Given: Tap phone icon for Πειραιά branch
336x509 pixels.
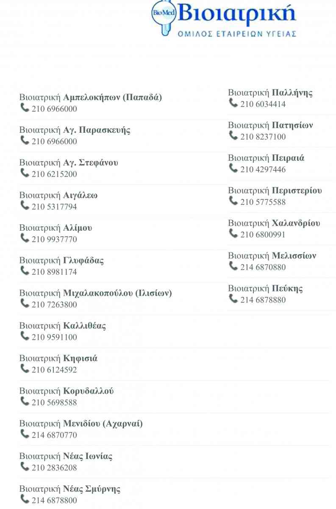Looking at the screenshot, I should (x=233, y=168).
